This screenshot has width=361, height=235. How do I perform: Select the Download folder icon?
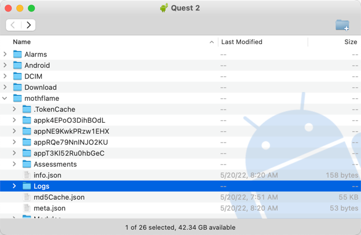pos(17,87)
